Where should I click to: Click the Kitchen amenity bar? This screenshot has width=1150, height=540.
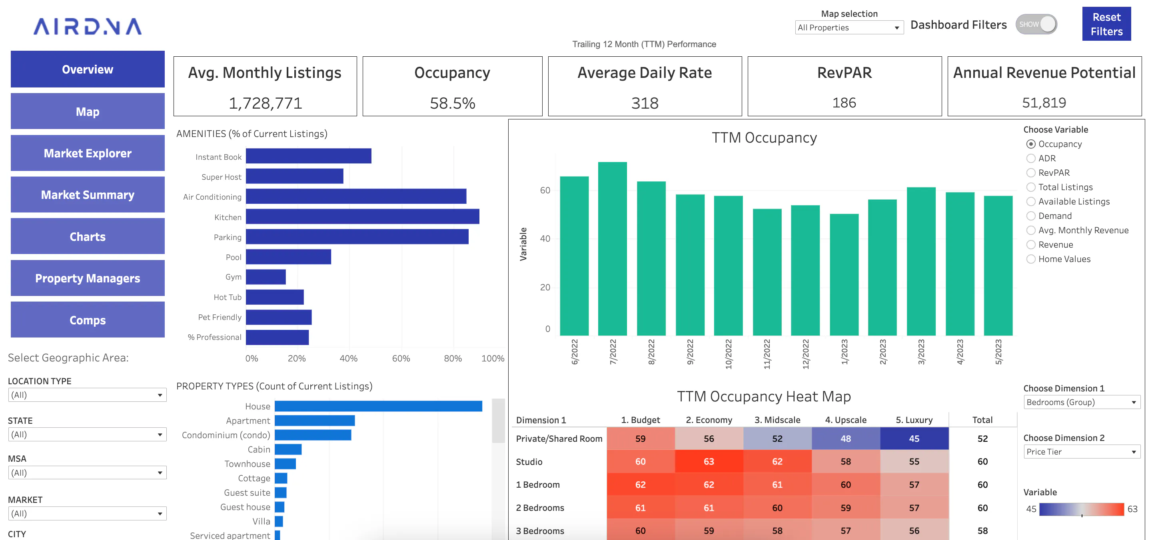point(363,217)
